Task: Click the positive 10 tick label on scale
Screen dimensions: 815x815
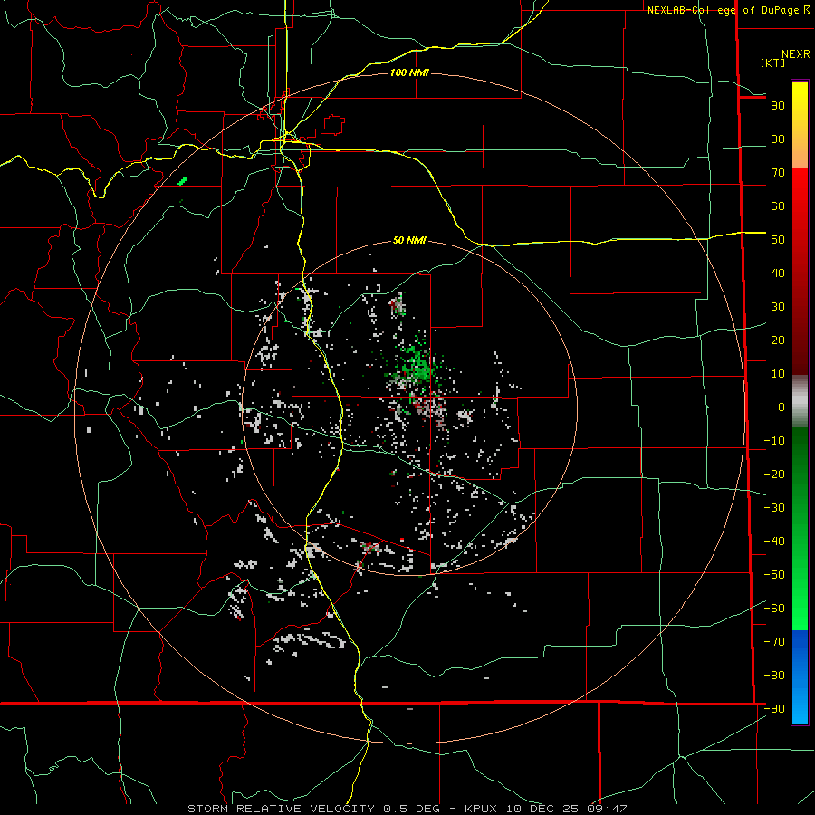Action: (x=778, y=374)
